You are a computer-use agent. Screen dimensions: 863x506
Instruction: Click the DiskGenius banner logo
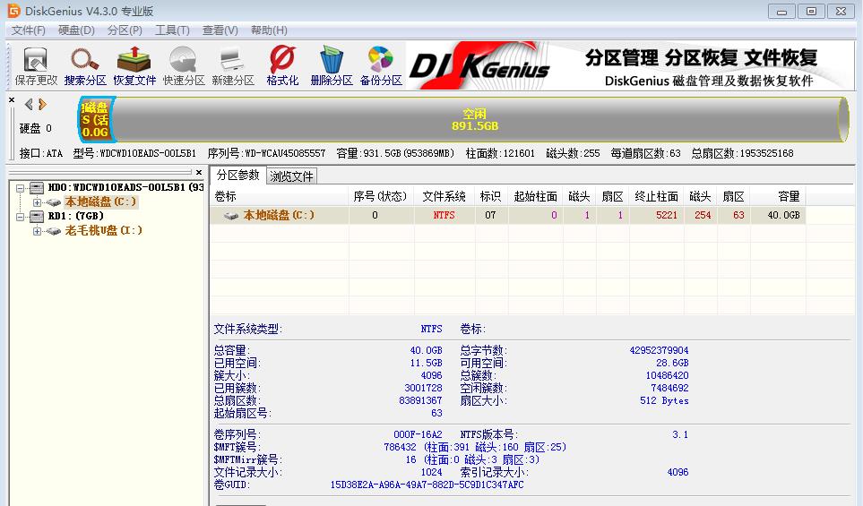point(479,66)
